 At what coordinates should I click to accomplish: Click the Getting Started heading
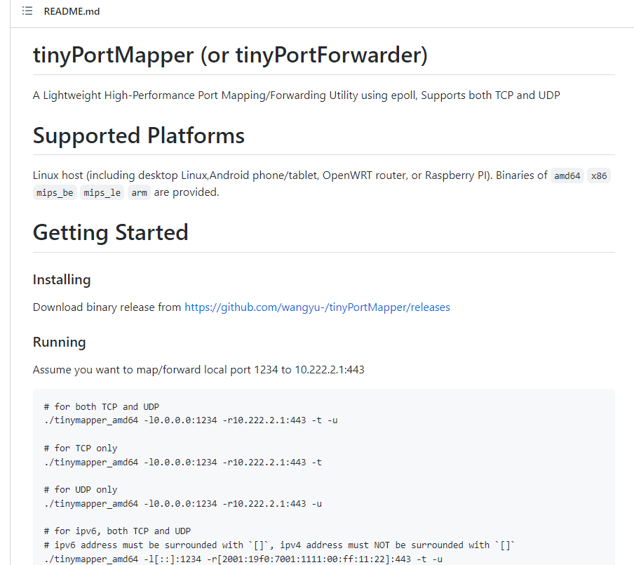(x=110, y=232)
